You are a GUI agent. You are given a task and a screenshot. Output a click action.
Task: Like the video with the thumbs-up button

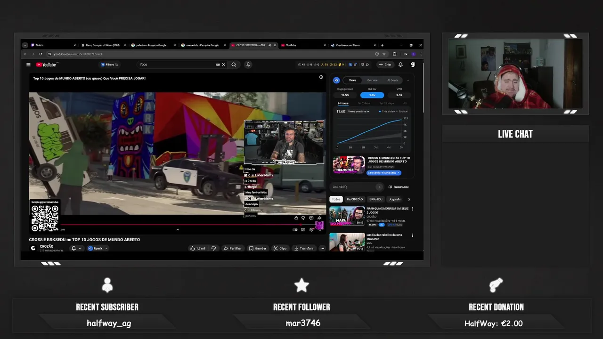pos(198,248)
